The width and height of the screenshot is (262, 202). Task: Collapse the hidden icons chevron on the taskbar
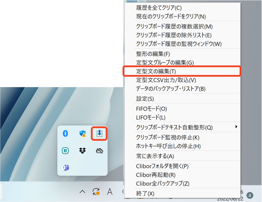[82, 192]
